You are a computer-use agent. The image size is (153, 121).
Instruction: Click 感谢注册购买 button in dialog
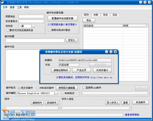click(61, 70)
